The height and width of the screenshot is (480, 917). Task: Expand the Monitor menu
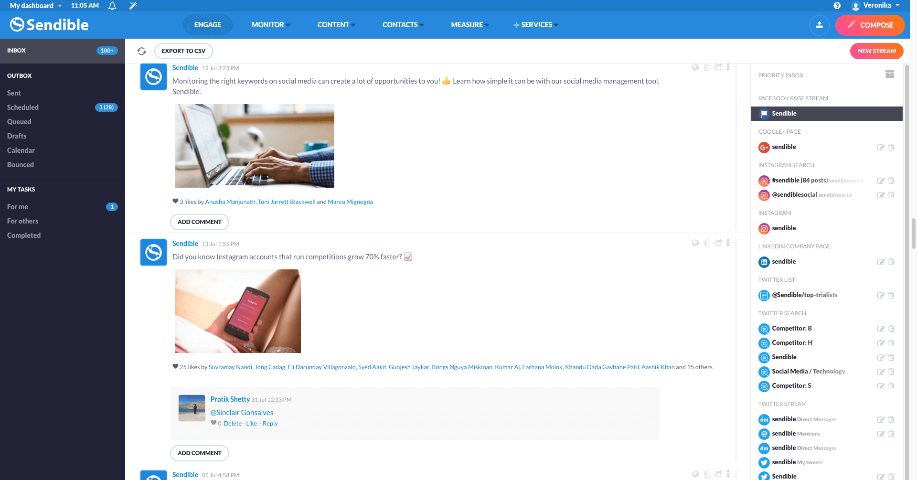click(271, 25)
